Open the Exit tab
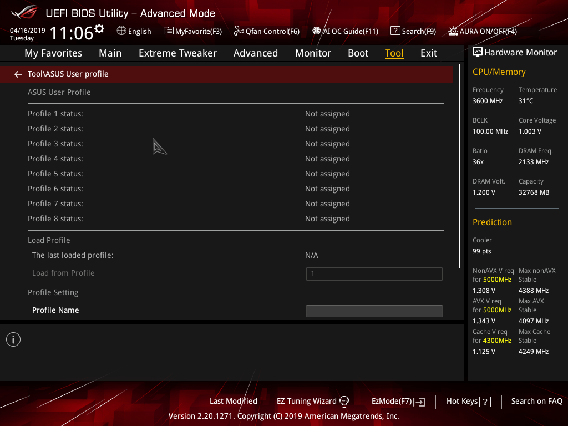 click(429, 53)
